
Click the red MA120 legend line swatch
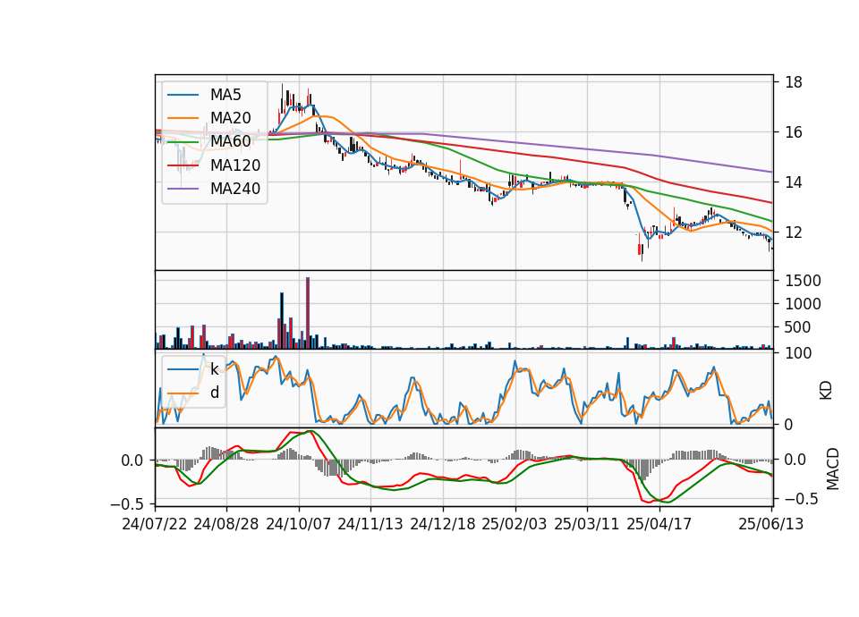(x=183, y=165)
